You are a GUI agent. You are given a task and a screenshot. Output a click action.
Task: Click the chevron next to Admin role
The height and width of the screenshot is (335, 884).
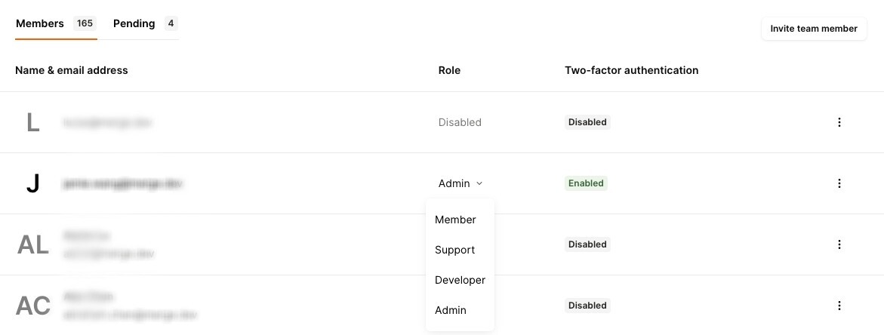point(479,183)
